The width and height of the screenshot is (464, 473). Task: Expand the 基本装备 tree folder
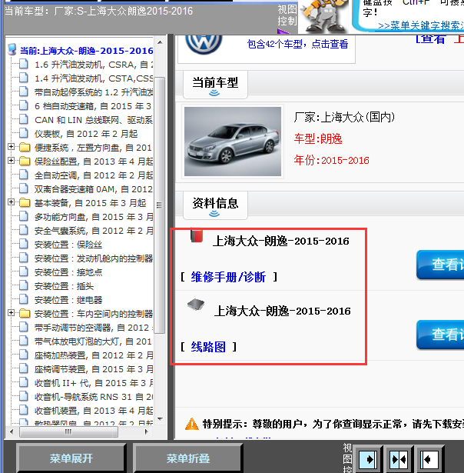coord(11,202)
